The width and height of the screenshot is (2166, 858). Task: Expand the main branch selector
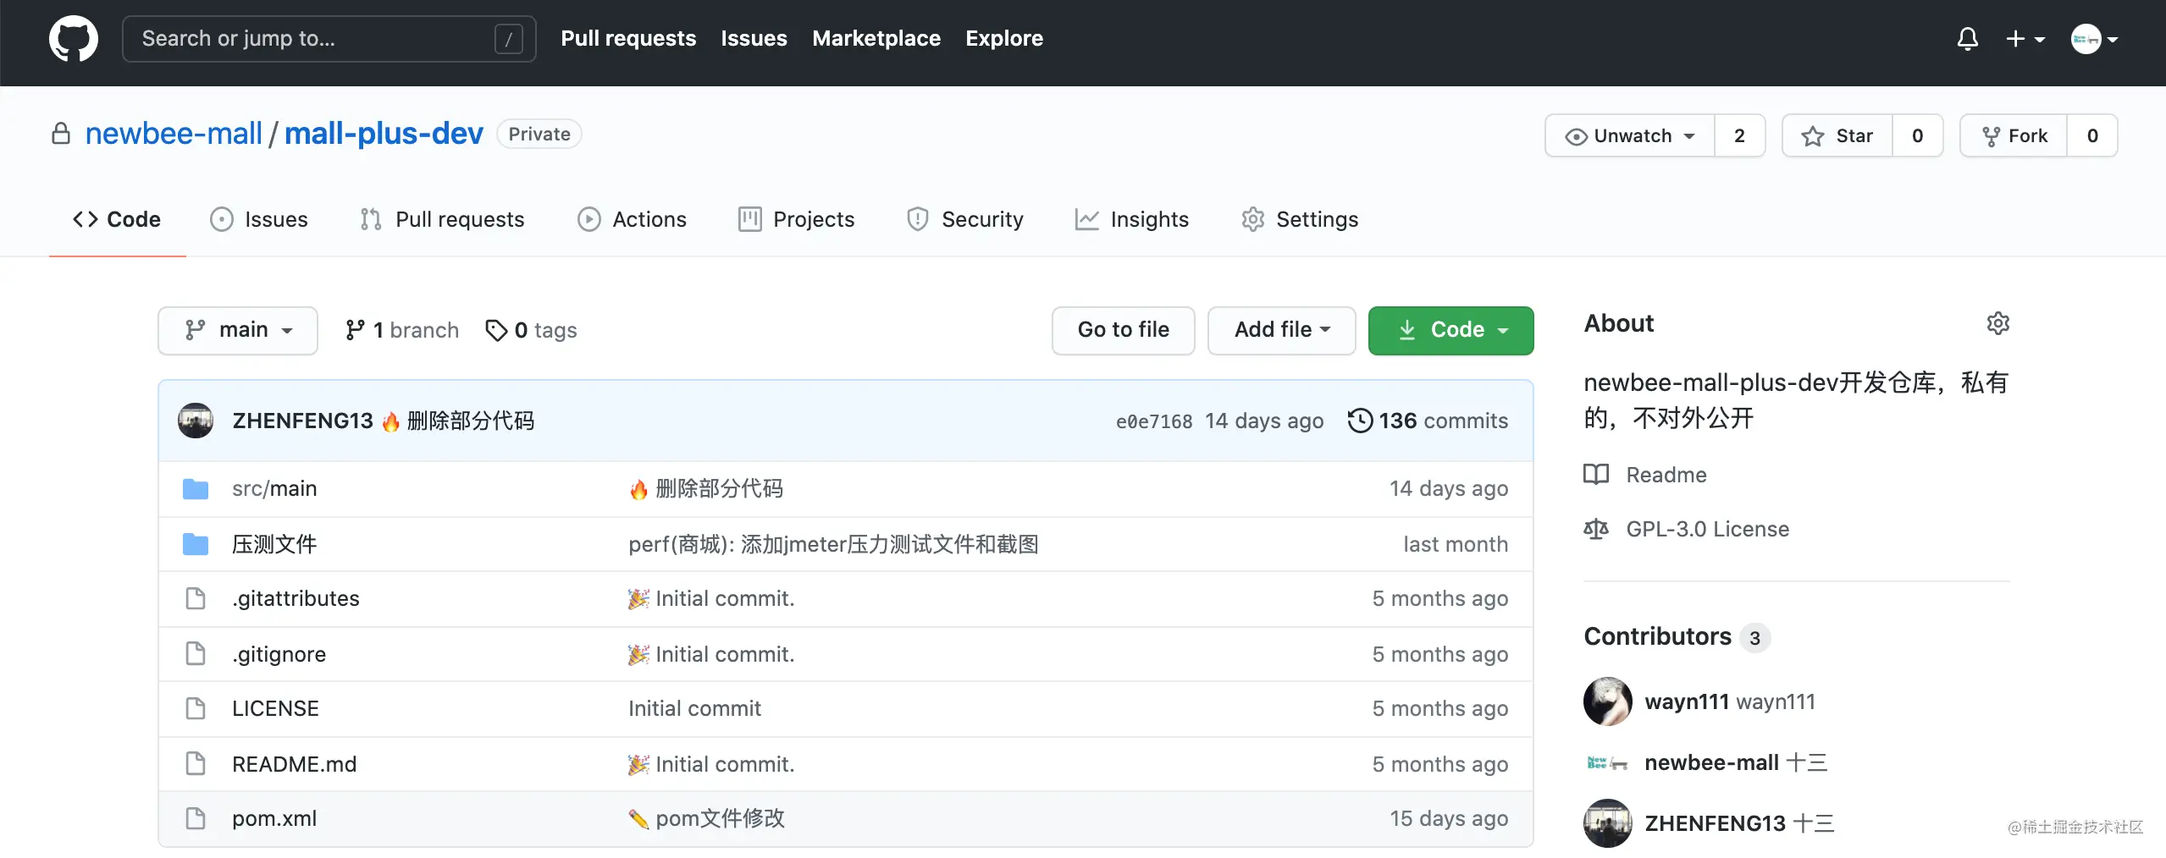[238, 330]
